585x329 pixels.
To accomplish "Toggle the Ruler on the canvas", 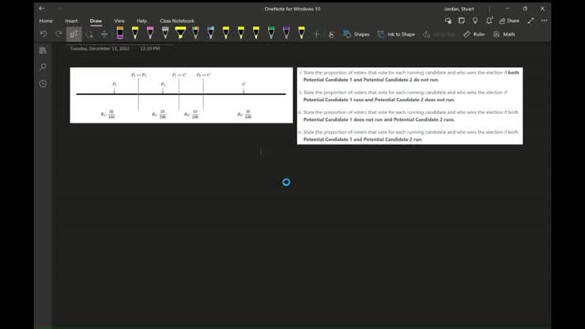I will 474,34.
